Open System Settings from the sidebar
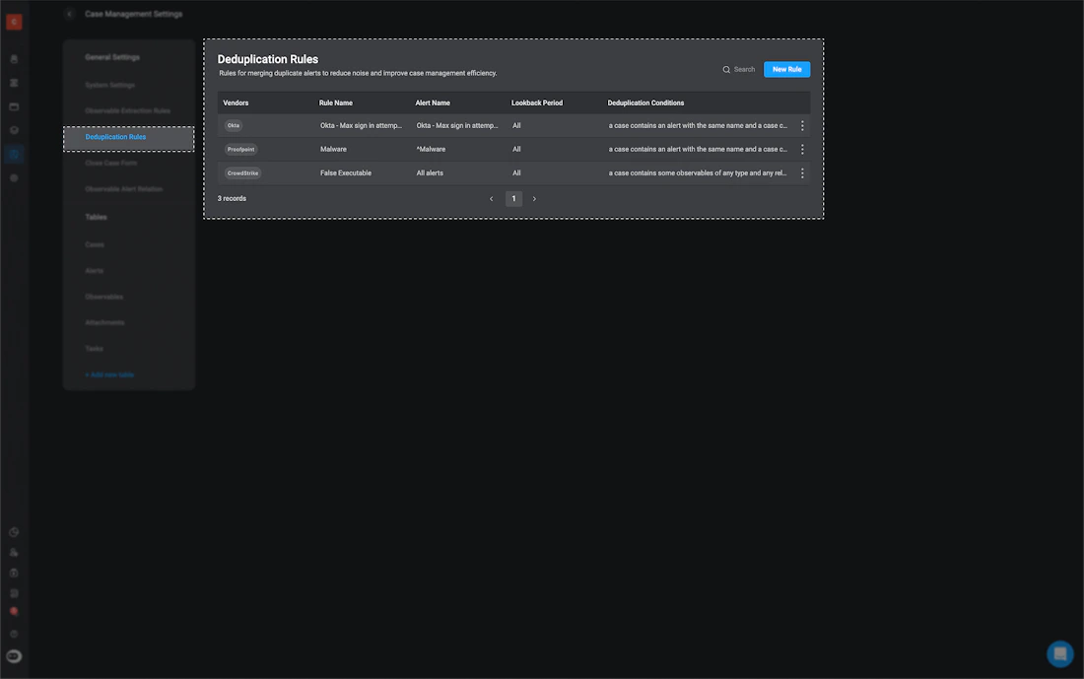1084x679 pixels. pos(107,85)
